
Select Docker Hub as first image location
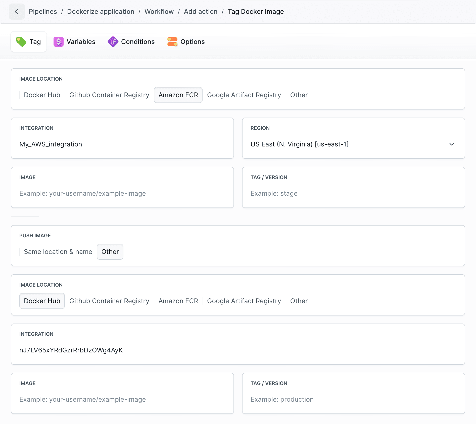point(42,95)
